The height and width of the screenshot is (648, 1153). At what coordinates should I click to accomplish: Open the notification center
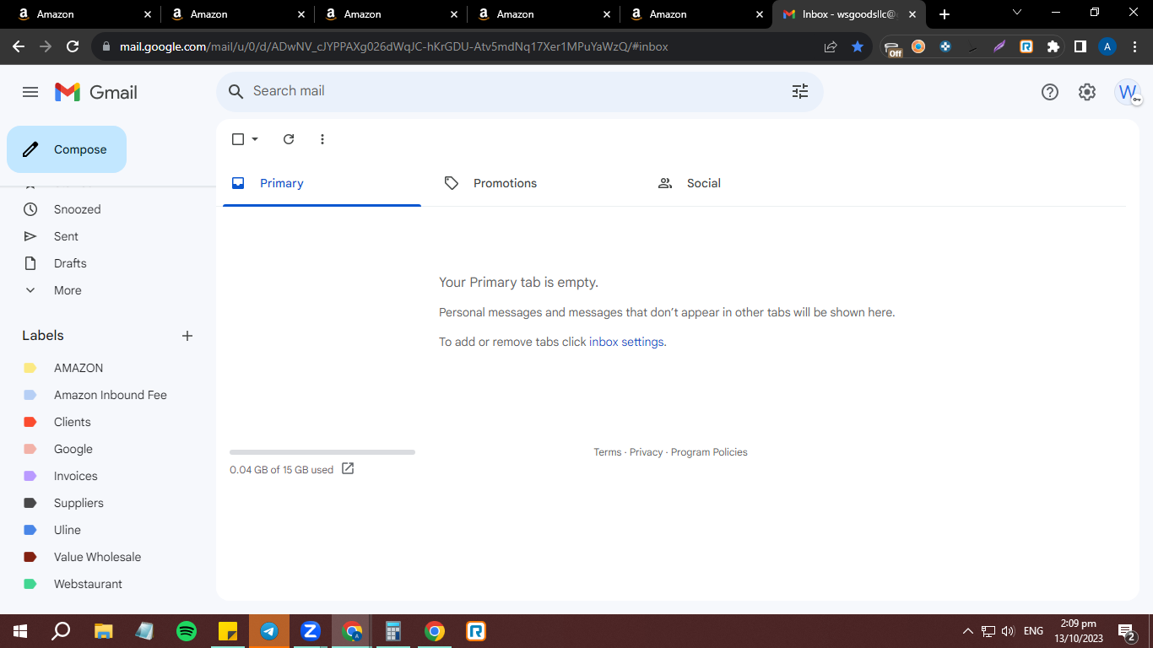pyautogui.click(x=1126, y=631)
